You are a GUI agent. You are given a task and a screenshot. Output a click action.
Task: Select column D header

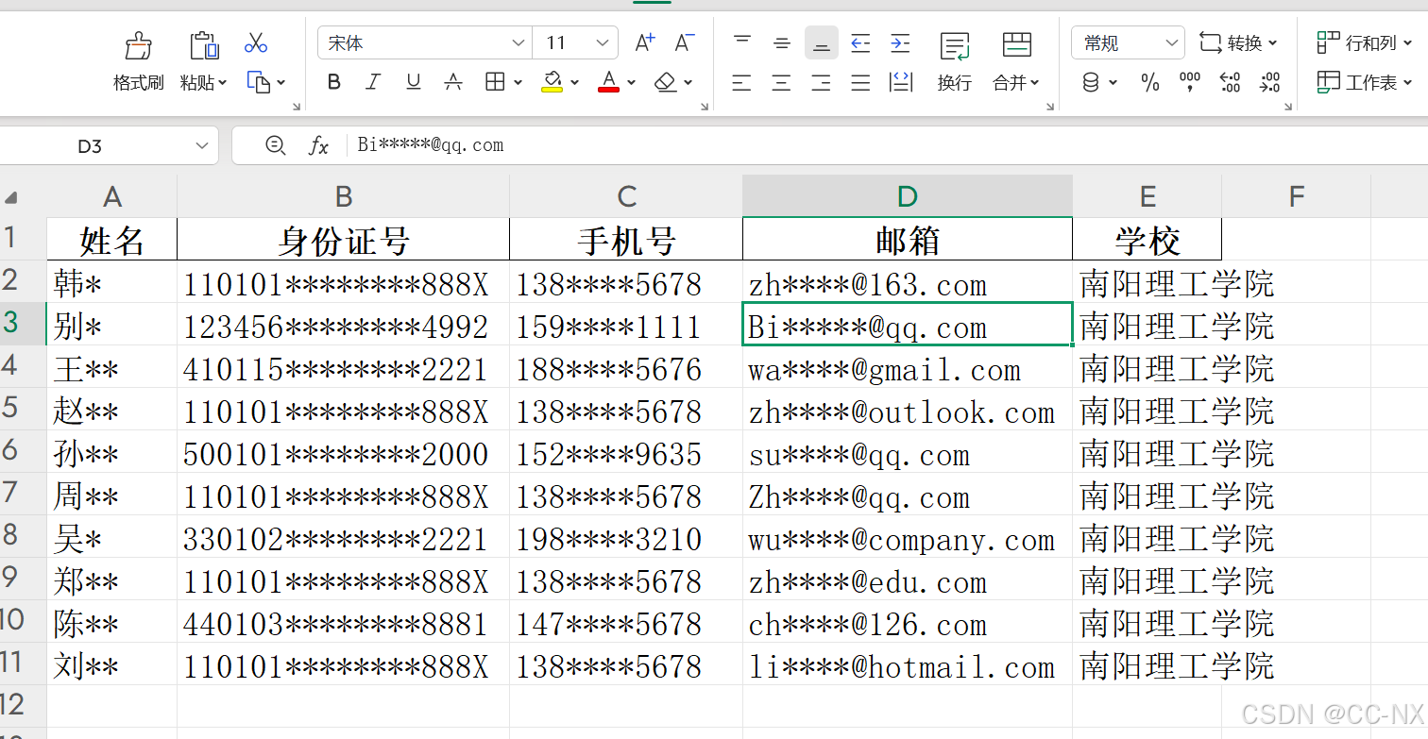pos(908,196)
